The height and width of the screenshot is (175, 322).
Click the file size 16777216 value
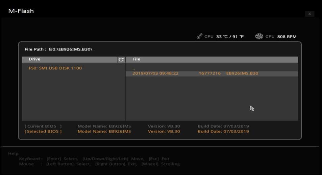point(210,74)
